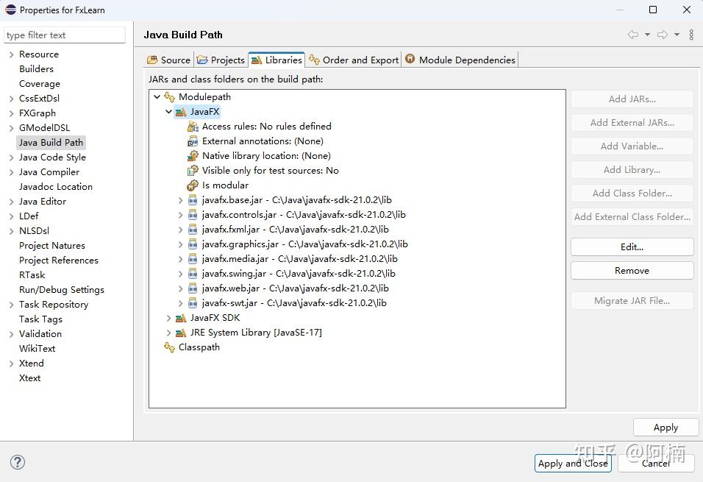Viewport: 703px width, 482px height.
Task: Click the Is modular icon
Action: pos(193,185)
